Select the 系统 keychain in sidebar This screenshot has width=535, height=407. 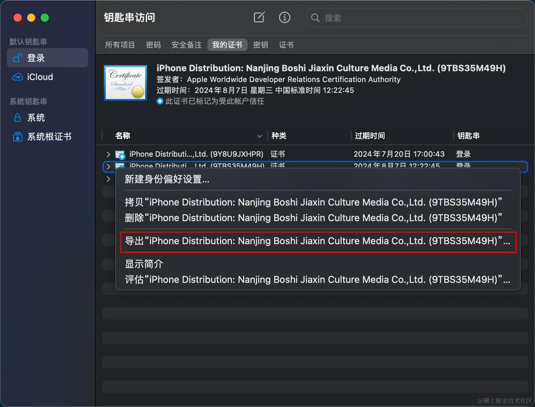click(x=47, y=118)
